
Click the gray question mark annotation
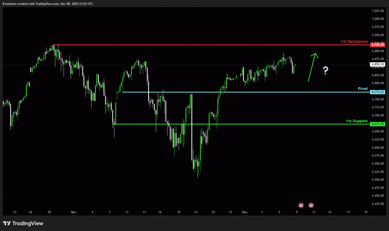coord(326,70)
